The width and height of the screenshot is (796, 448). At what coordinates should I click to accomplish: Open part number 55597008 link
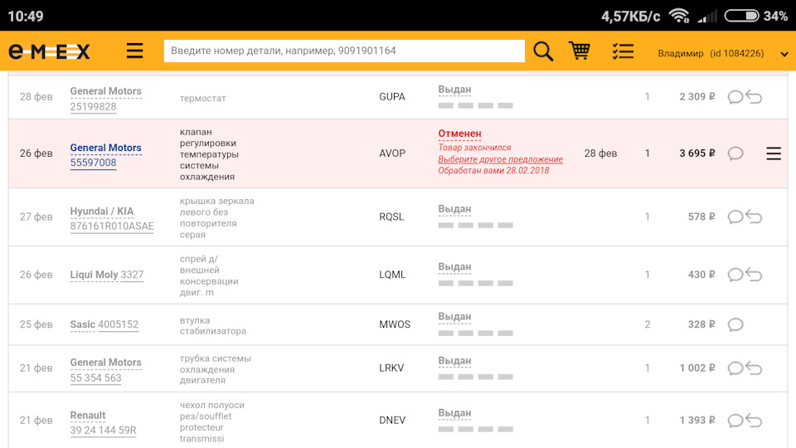94,163
